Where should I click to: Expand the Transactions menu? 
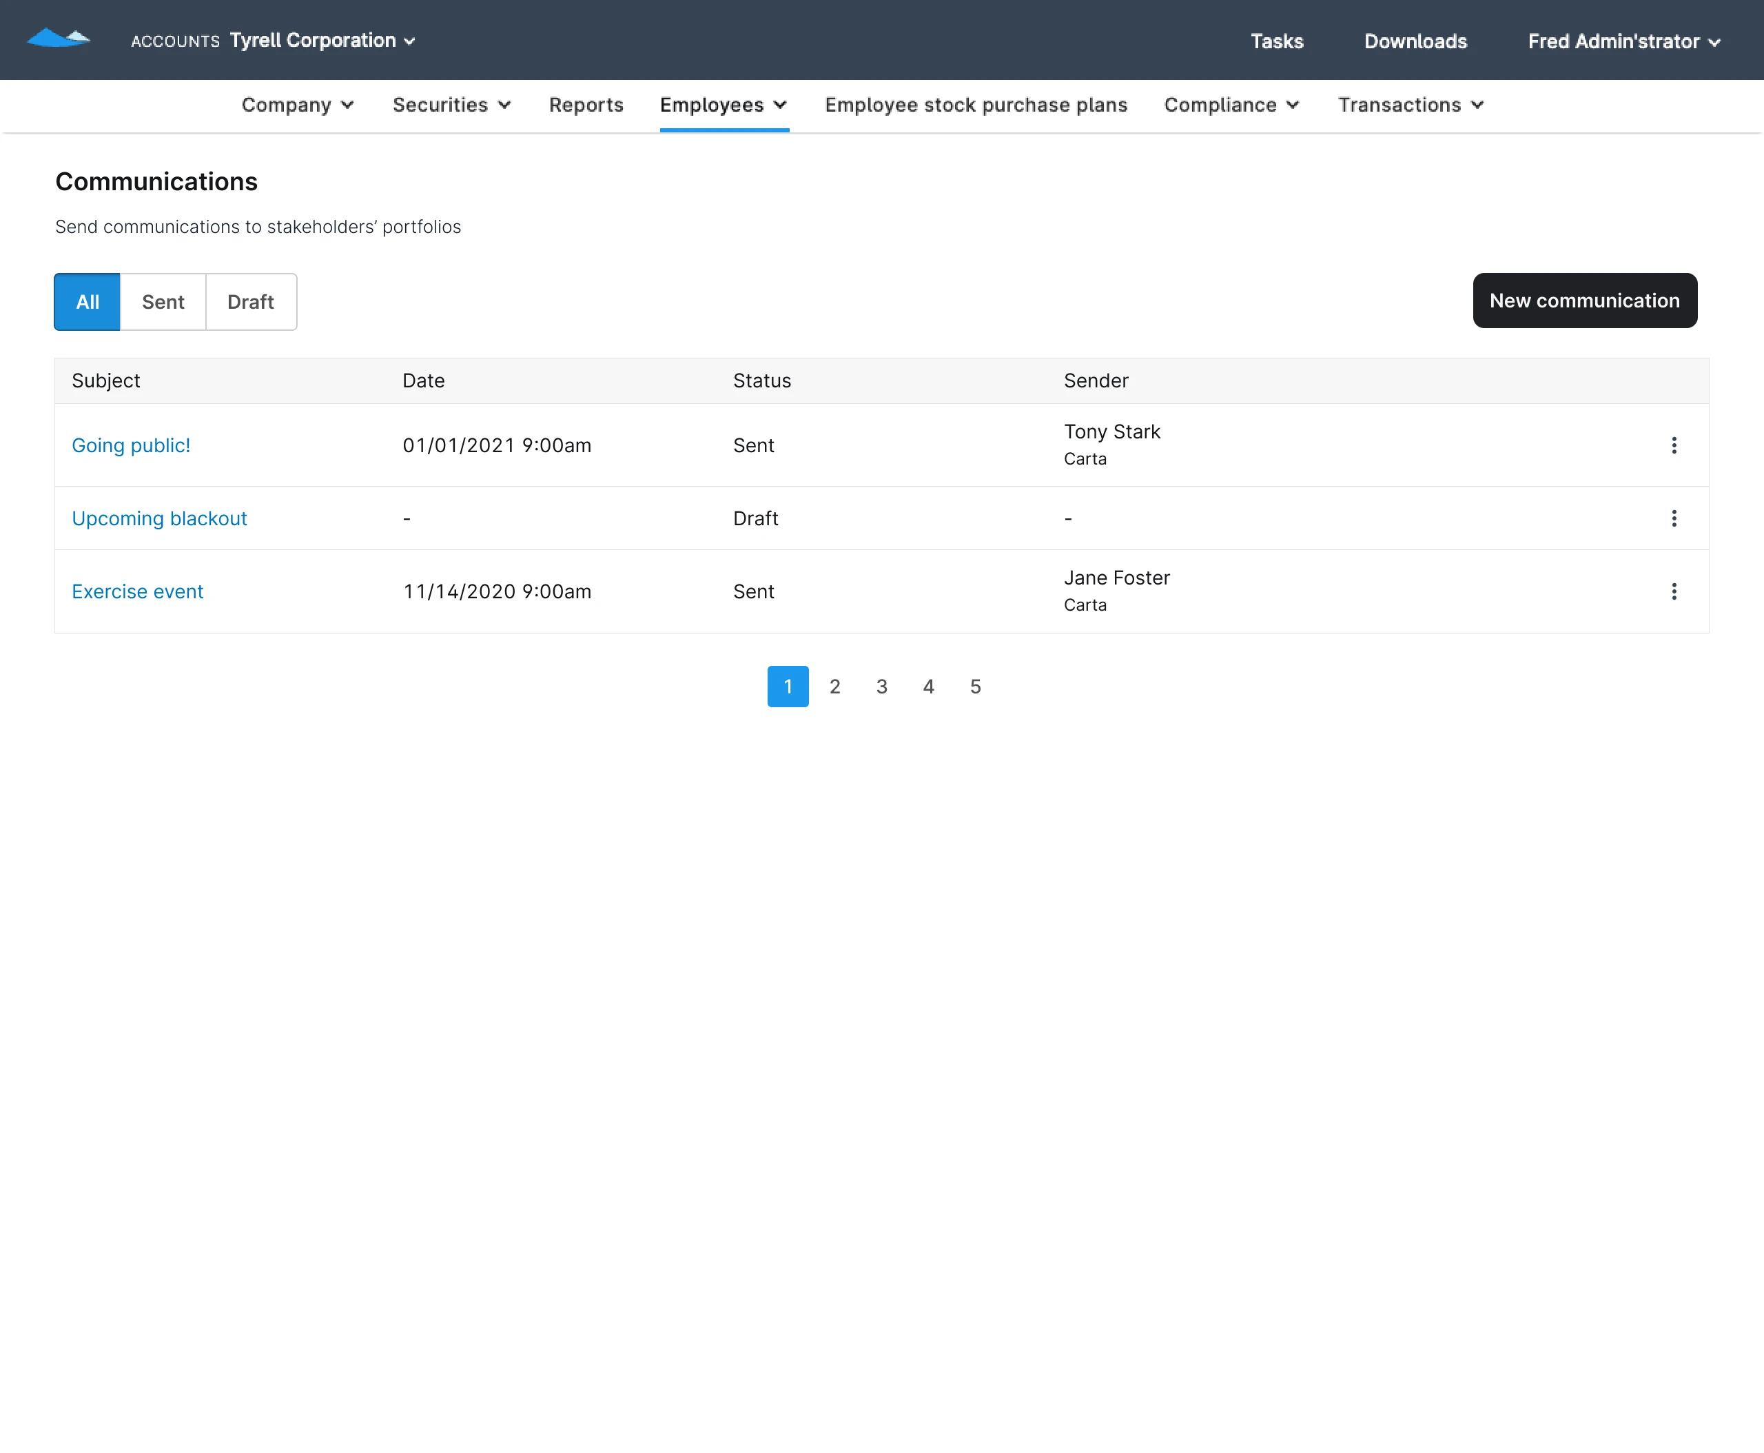(x=1411, y=105)
